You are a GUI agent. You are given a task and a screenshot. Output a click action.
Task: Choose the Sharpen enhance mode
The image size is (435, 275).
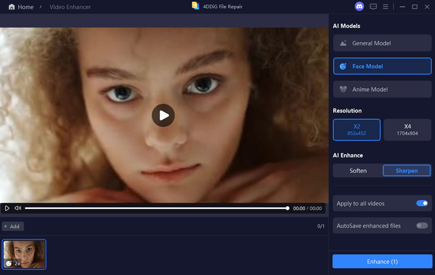tap(406, 171)
